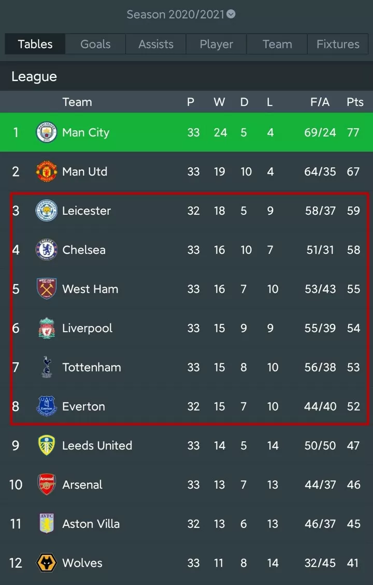Image resolution: width=373 pixels, height=585 pixels.
Task: Open the Season 2020/2021 dropdown arrow
Action: [231, 14]
